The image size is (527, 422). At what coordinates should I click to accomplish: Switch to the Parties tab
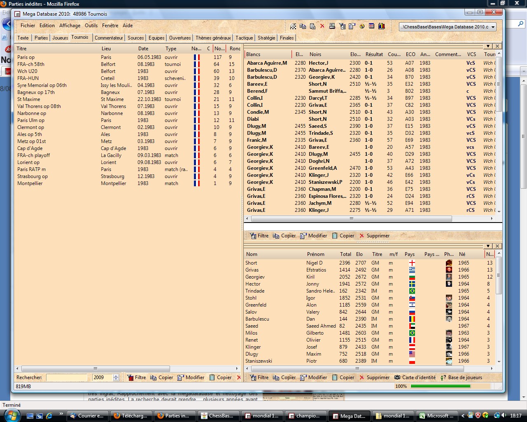pyautogui.click(x=41, y=38)
